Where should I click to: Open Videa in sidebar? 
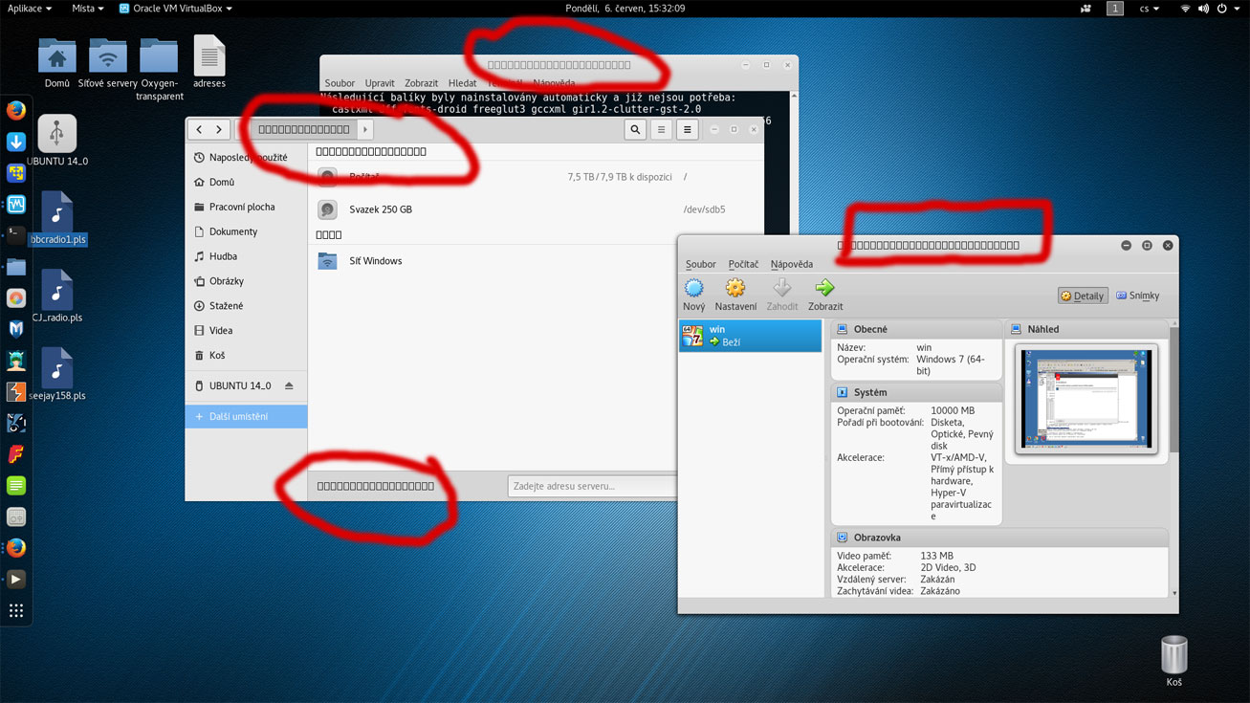[x=246, y=331]
